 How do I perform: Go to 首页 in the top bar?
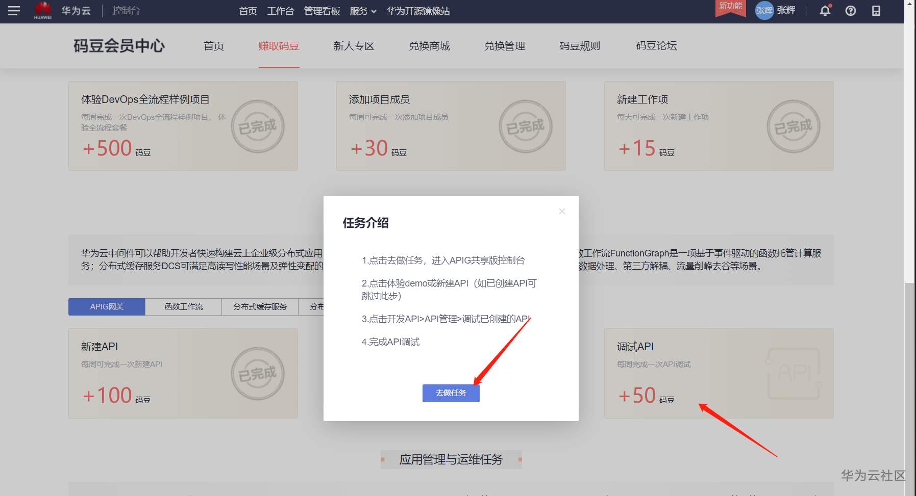tap(248, 11)
